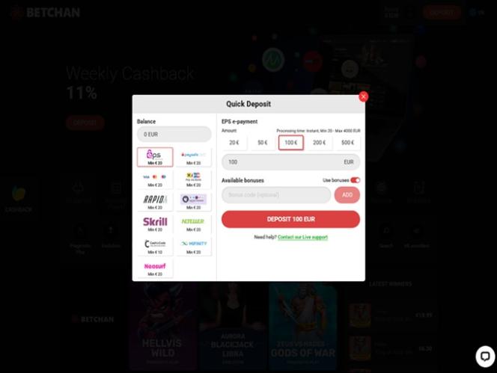The image size is (497, 373).
Task: Pick the Rapid transfer payment method
Action: [155, 202]
